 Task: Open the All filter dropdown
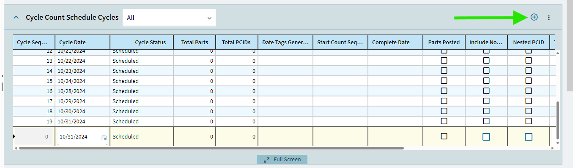point(169,18)
